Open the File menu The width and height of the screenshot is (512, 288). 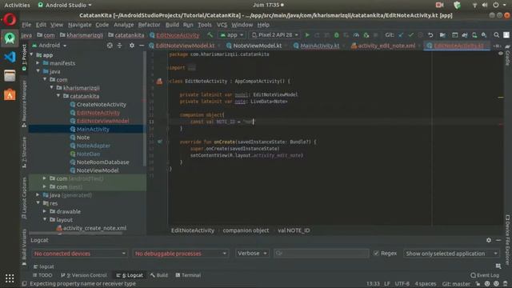coord(26,25)
